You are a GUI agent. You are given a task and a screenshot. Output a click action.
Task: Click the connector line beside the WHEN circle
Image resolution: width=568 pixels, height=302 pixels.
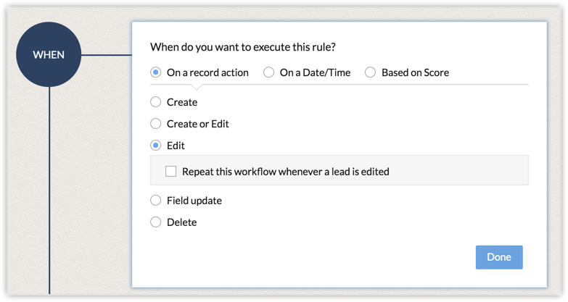click(106, 55)
